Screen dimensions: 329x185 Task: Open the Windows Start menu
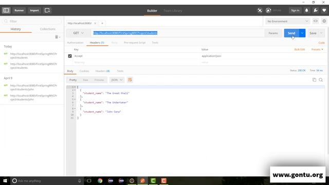click(x=5, y=180)
